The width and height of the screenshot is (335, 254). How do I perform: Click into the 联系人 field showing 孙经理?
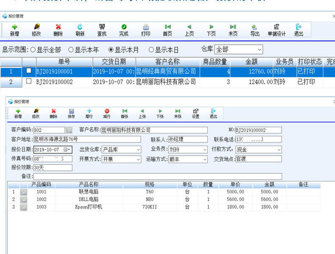click(188, 139)
